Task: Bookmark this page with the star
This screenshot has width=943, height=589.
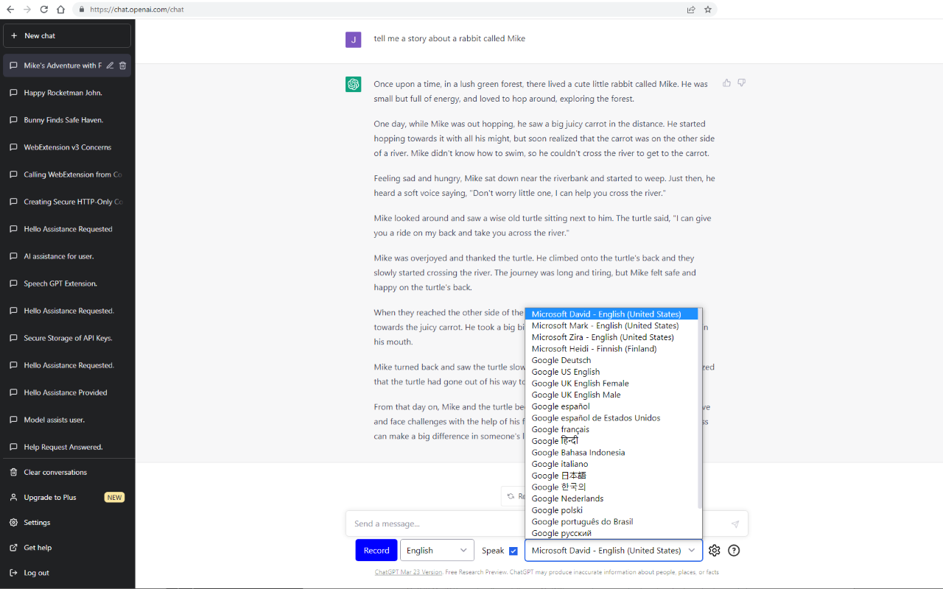Action: (x=708, y=10)
